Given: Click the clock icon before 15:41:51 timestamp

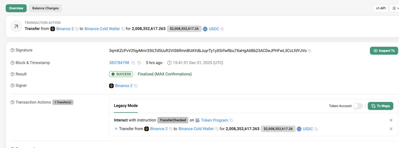Looking at the screenshot, I should [x=169, y=63].
